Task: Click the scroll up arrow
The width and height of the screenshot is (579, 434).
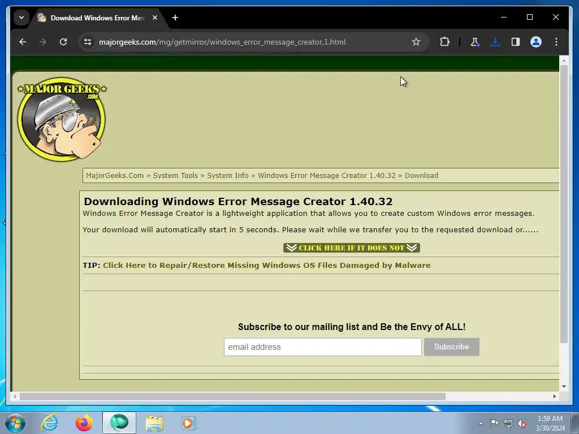Action: point(564,60)
